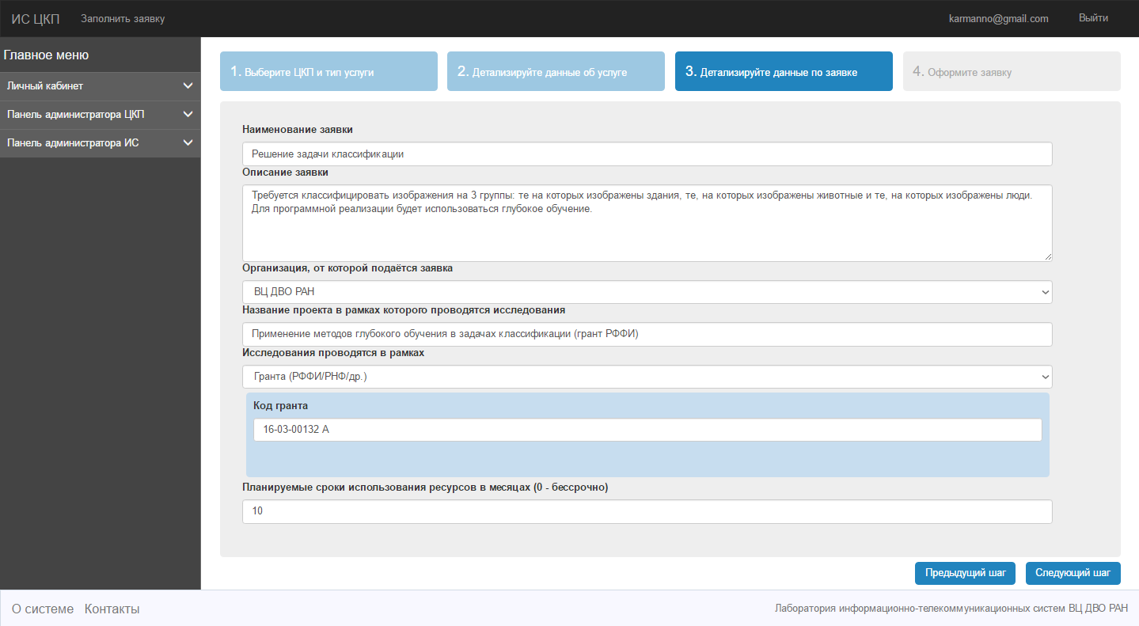Expand the Панель администратора ЦКП chevron
The image size is (1139, 626).
188,114
